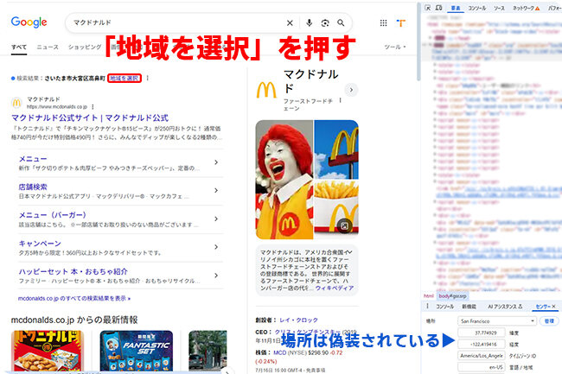Open the San Francisco location dropdown
Image resolution: width=562 pixels, height=374 pixels.
tap(497, 321)
